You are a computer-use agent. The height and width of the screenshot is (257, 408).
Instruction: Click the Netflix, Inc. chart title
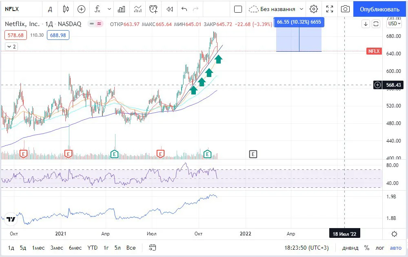[22, 24]
